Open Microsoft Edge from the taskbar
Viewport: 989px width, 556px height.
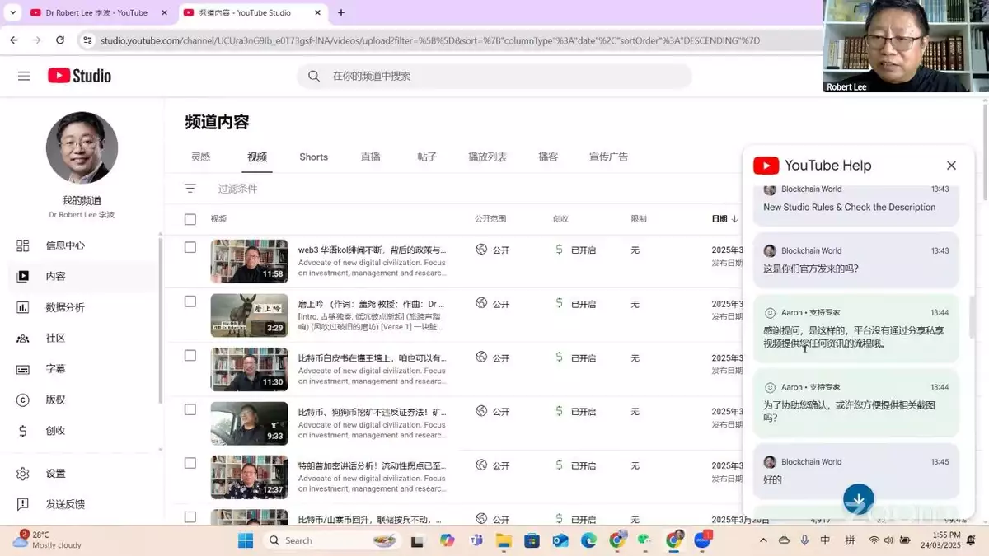[588, 540]
